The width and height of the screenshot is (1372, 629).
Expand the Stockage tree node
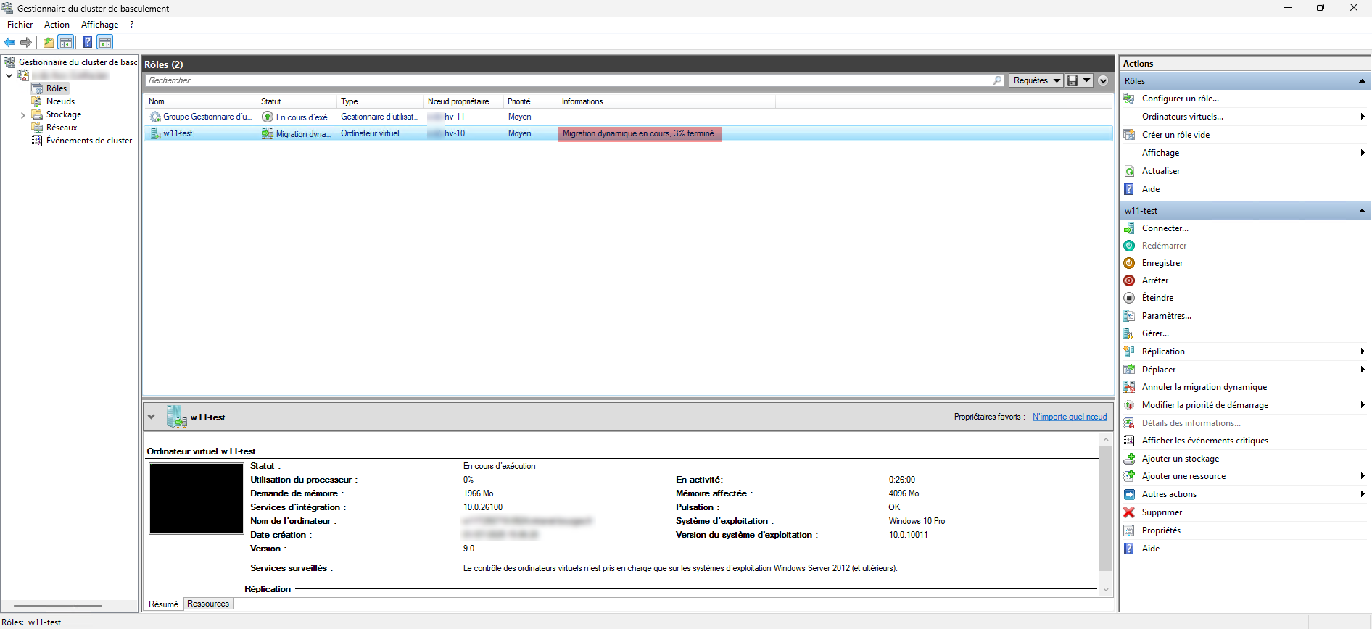[22, 114]
